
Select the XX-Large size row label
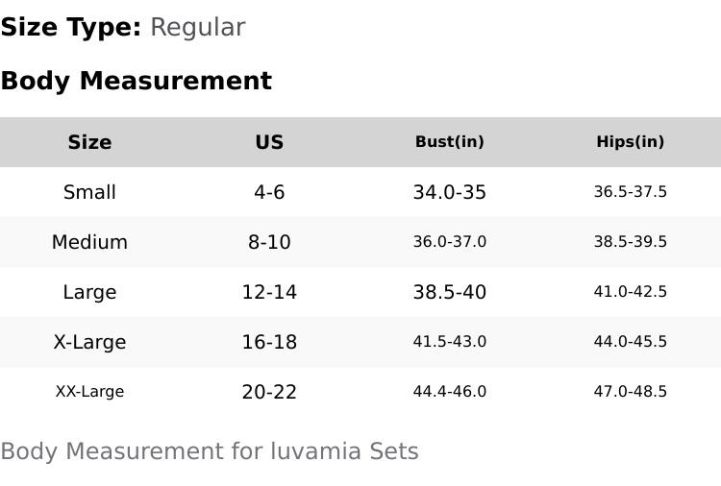point(89,392)
